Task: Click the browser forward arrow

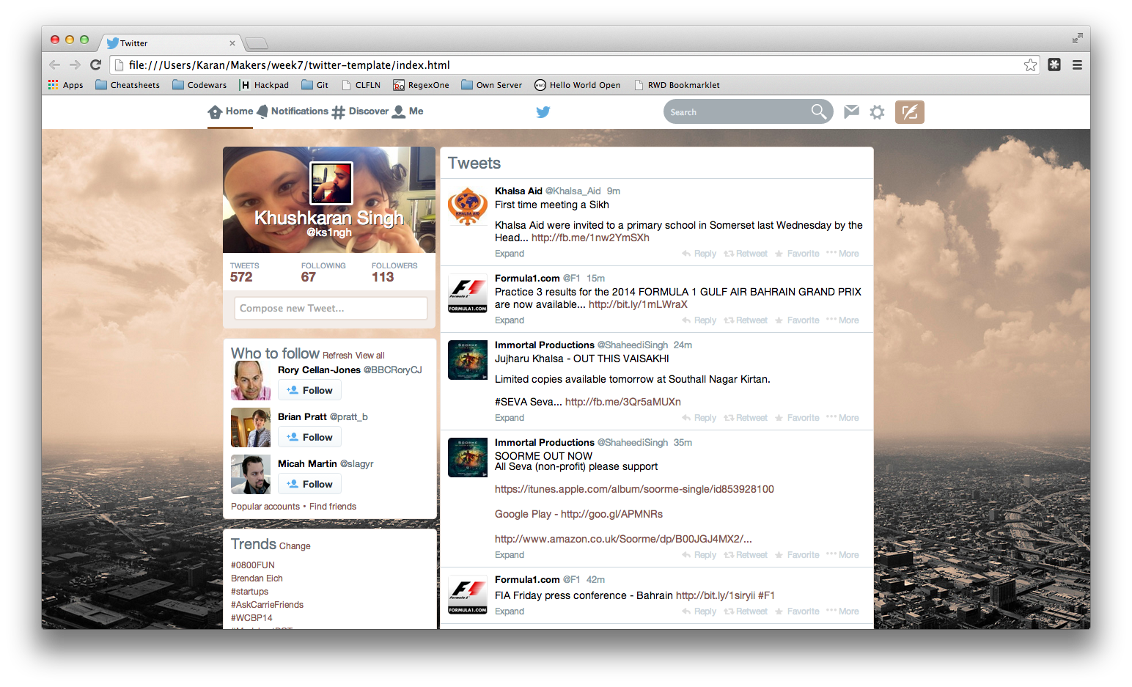Action: pyautogui.click(x=75, y=65)
